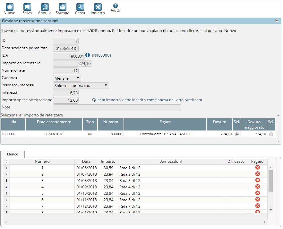Click the Nuovo toolbar icon
Viewport: 283px width, 229px height.
(9, 7)
